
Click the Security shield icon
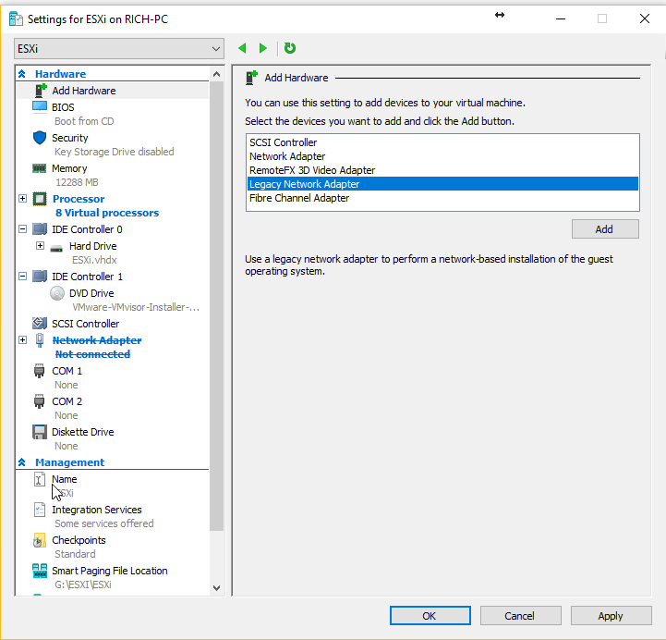point(40,138)
